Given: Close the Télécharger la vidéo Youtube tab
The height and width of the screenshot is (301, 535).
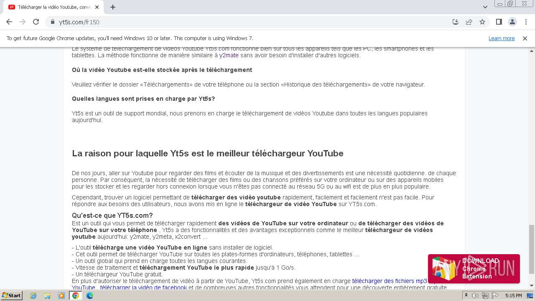Looking at the screenshot, I should tap(97, 7).
